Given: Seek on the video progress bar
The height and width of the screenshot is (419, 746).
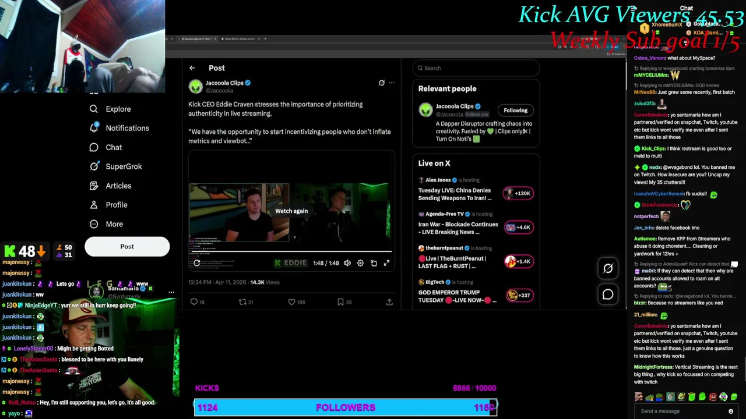Looking at the screenshot, I should coord(291,252).
